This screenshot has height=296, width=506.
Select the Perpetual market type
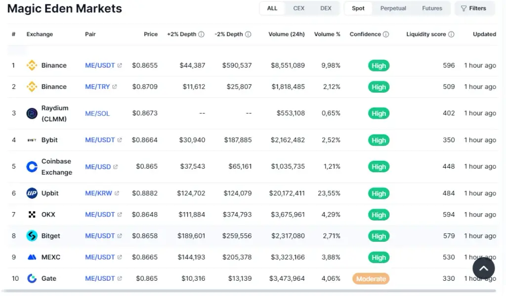tap(393, 8)
